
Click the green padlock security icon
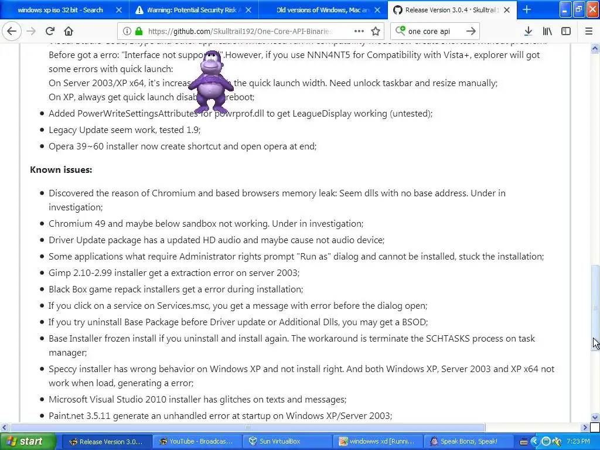138,32
